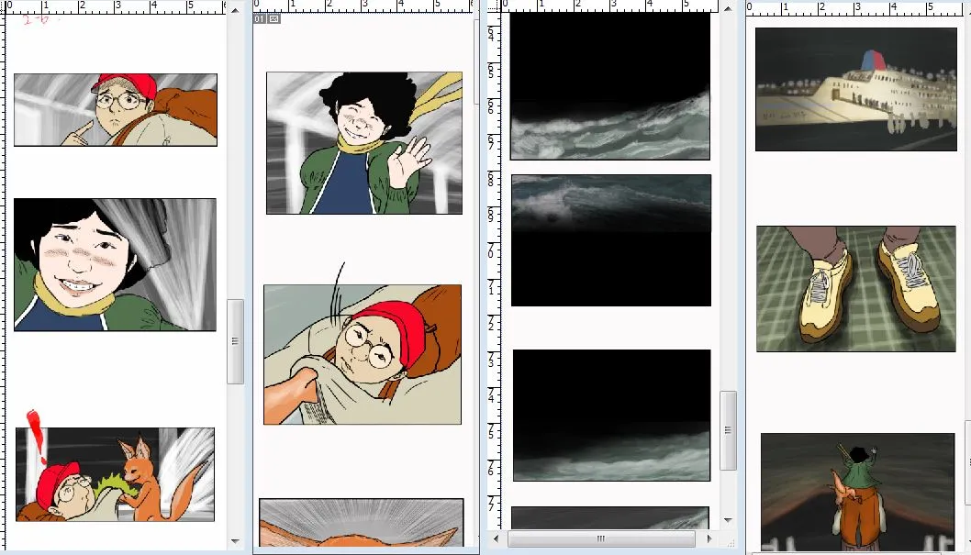
Task: Click horizontal scrollbar thumb in third window
Action: tap(601, 538)
